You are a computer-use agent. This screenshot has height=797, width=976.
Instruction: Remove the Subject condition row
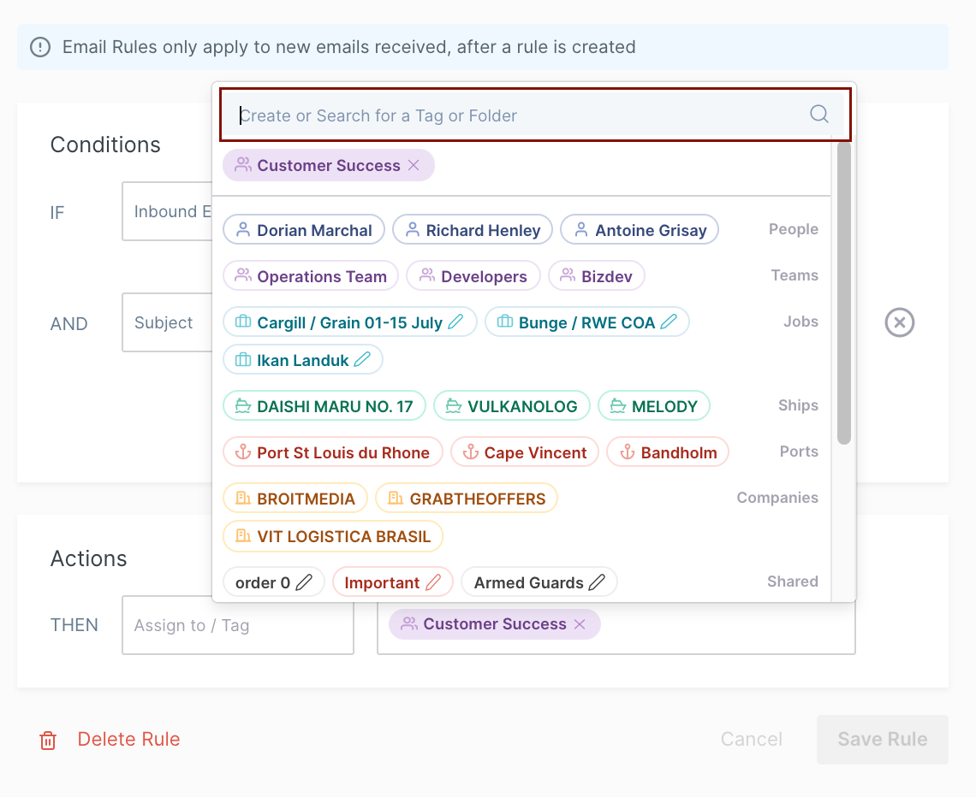pos(899,322)
